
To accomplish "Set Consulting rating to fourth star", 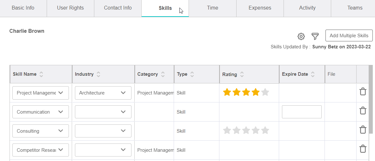I will point(255,130).
